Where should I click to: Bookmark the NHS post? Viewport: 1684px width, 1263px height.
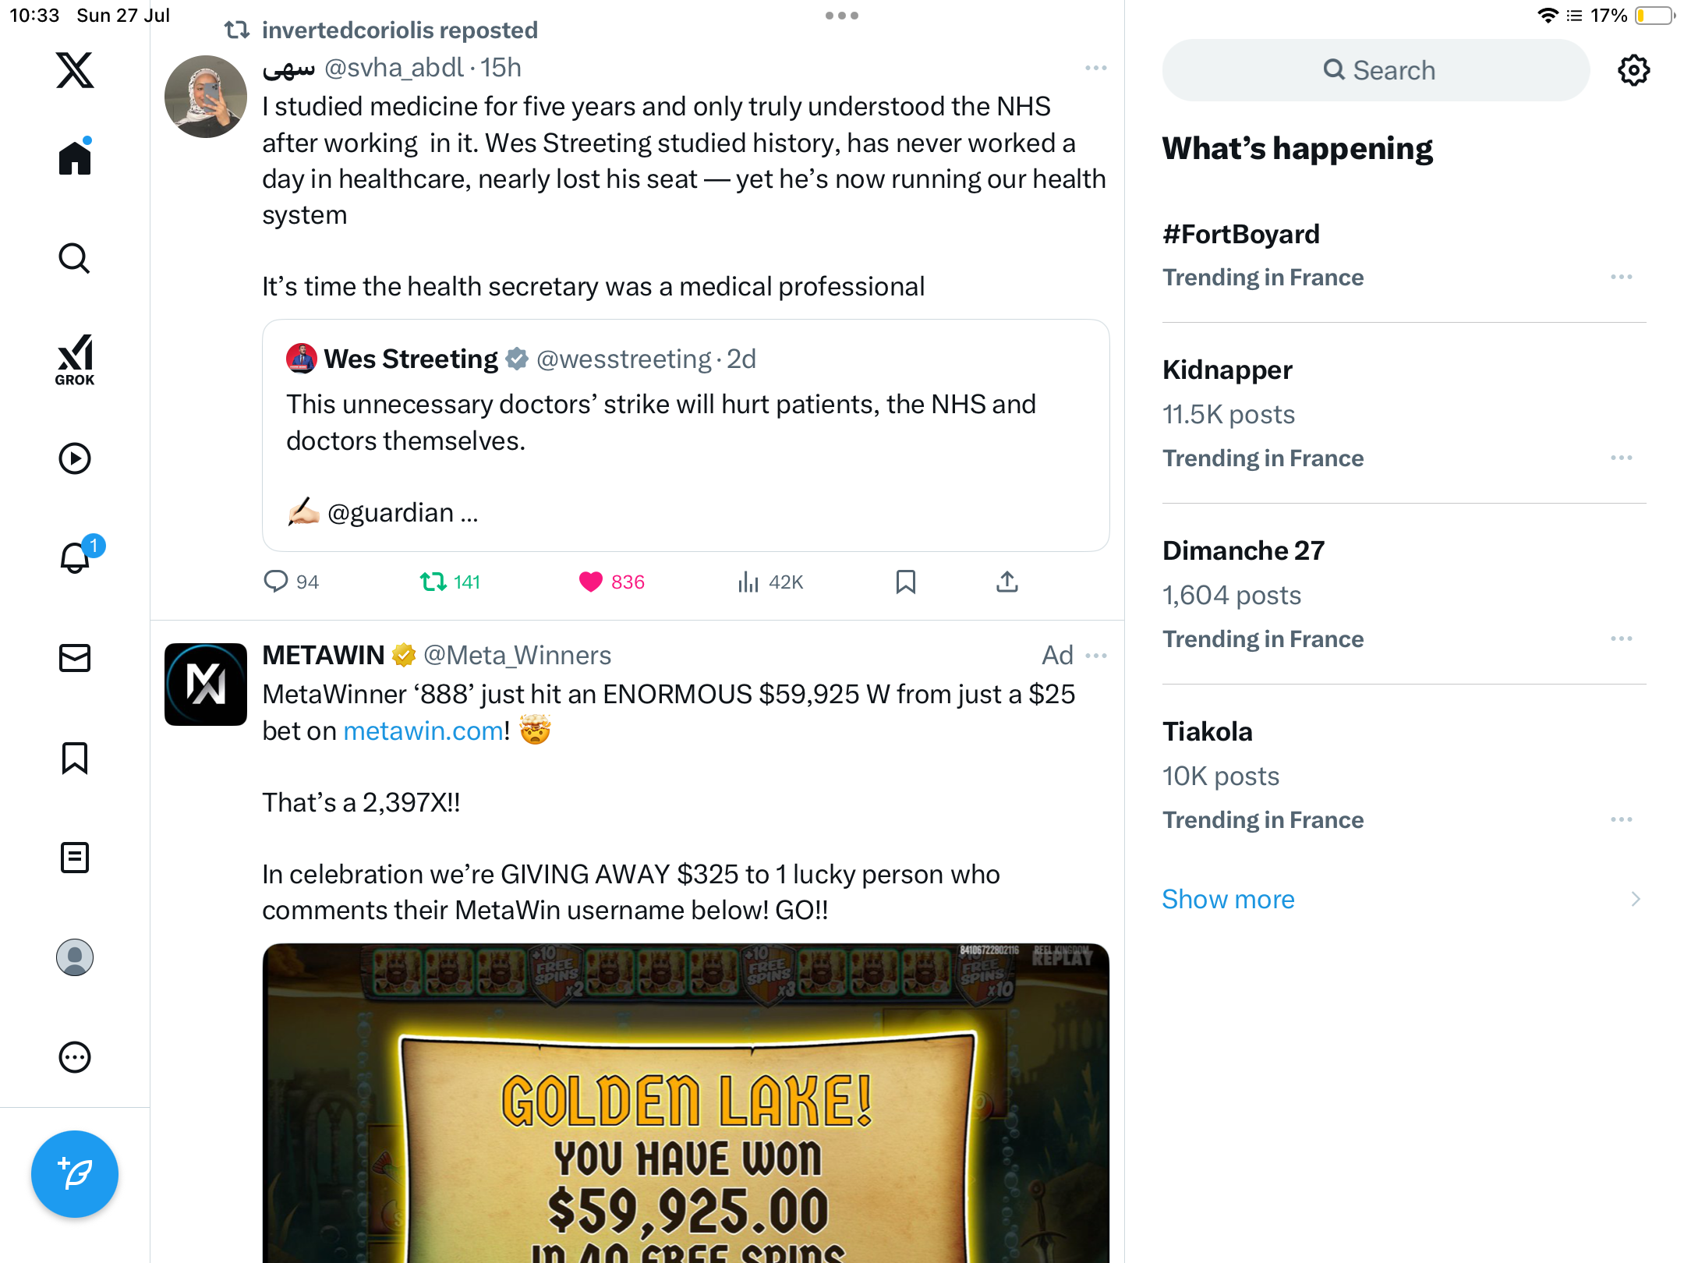(906, 582)
